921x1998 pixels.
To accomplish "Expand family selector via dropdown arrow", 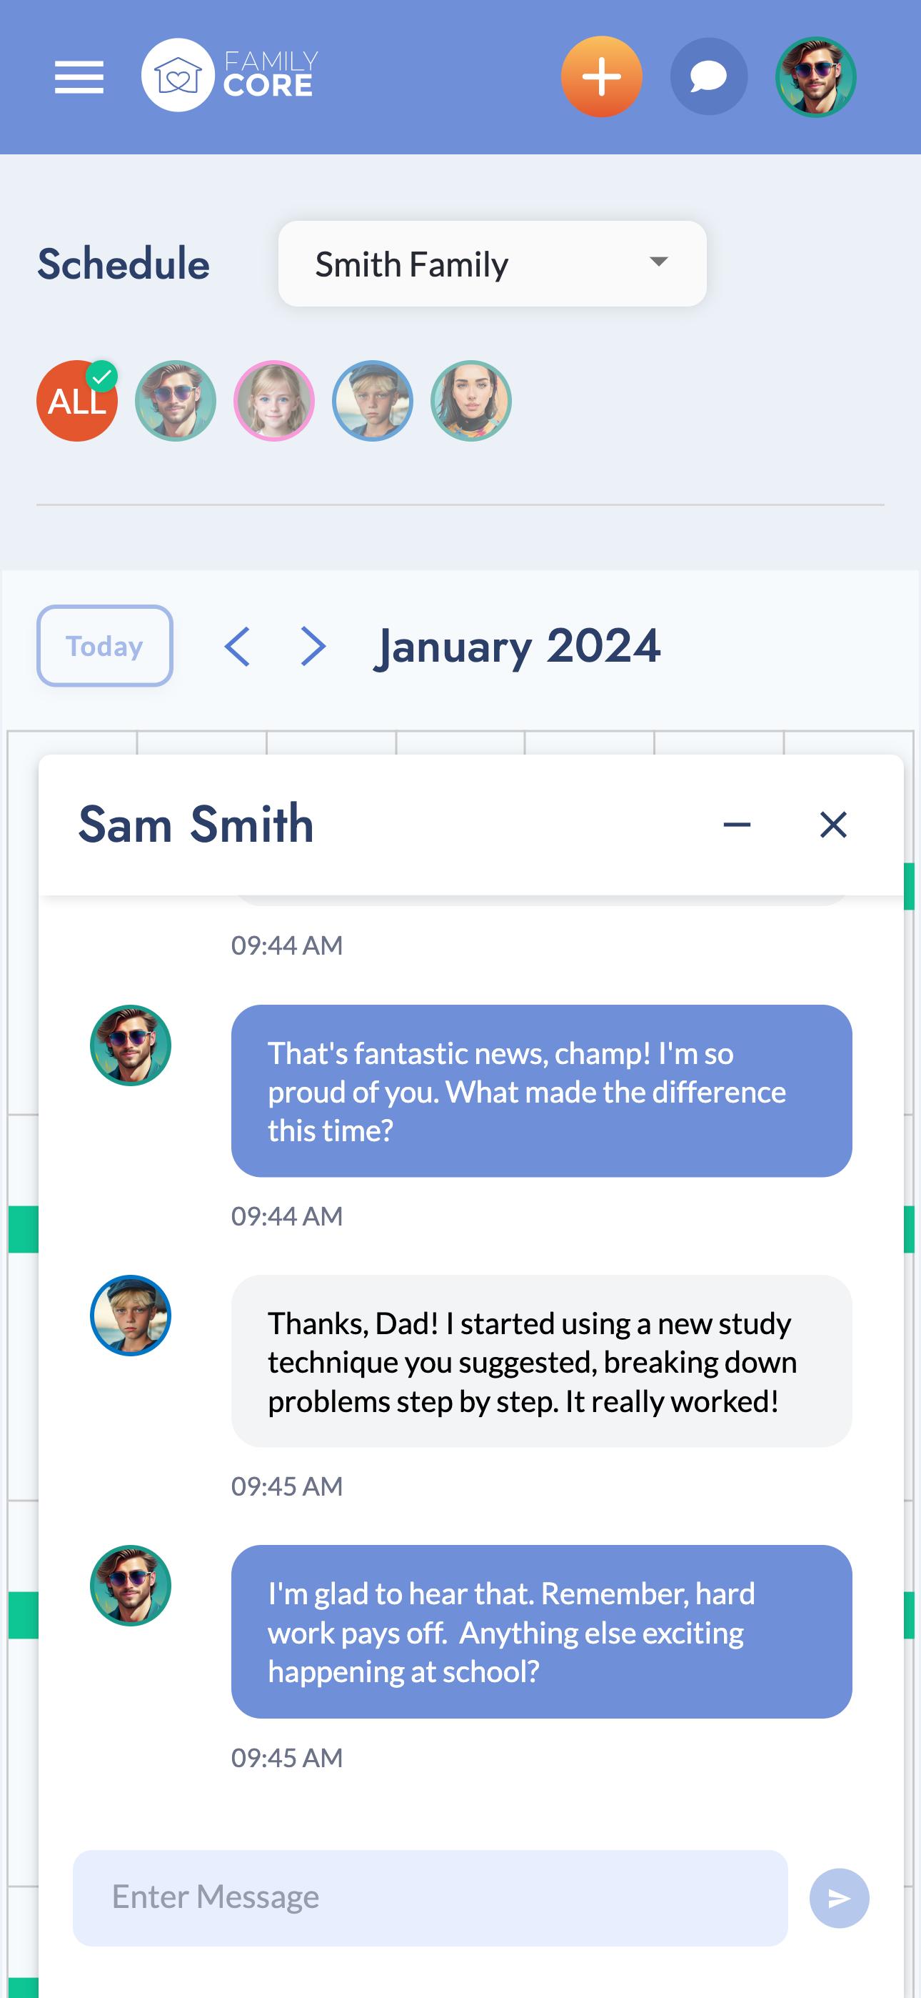I will [659, 262].
